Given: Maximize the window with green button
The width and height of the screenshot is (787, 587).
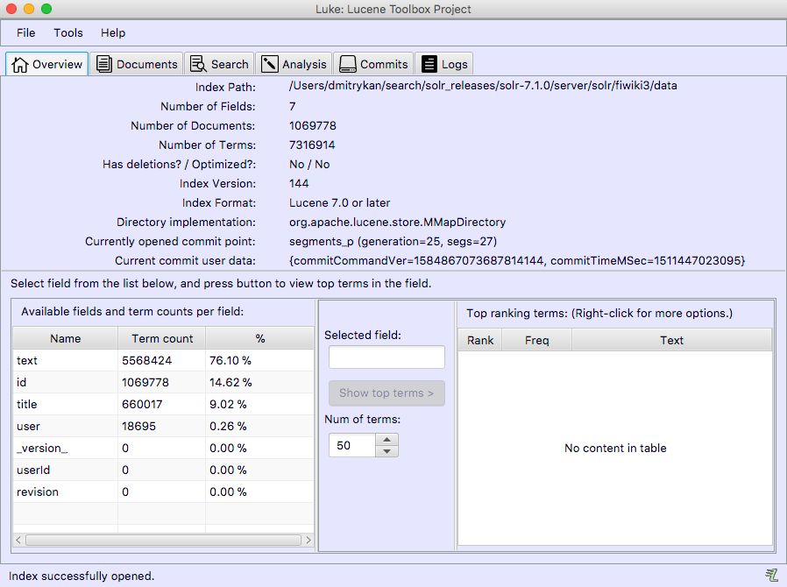Looking at the screenshot, I should [x=46, y=9].
